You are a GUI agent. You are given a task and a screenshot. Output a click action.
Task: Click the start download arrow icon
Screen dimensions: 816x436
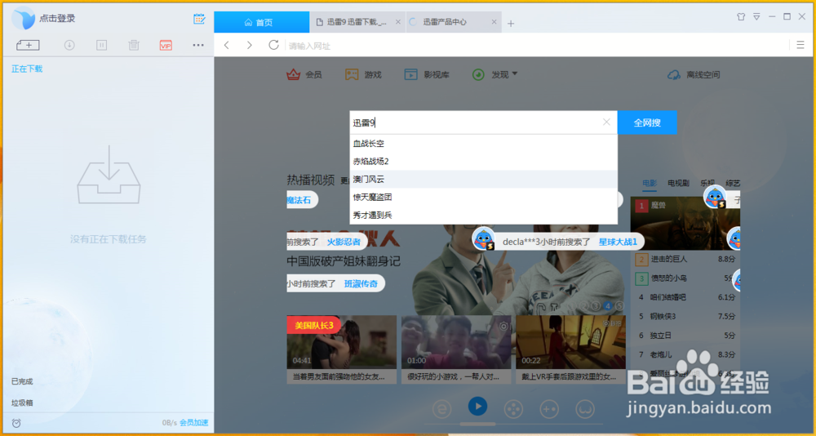tap(69, 46)
